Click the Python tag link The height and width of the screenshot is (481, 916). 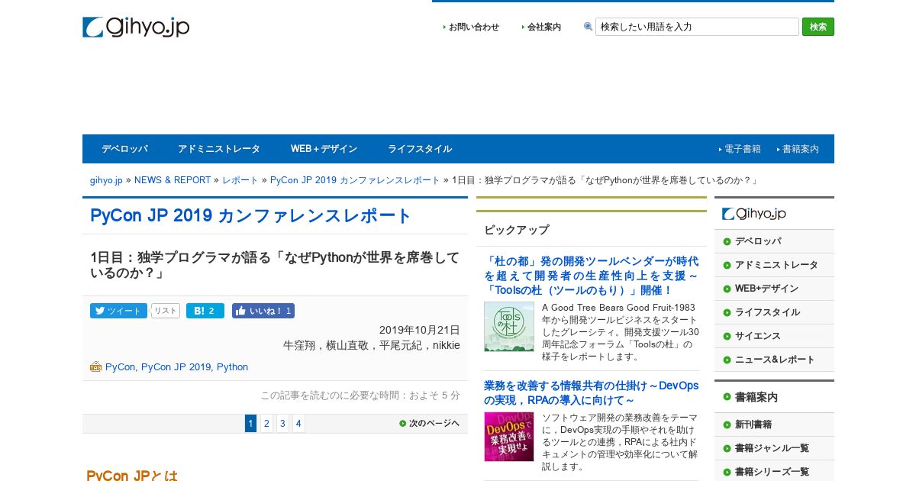click(x=232, y=367)
